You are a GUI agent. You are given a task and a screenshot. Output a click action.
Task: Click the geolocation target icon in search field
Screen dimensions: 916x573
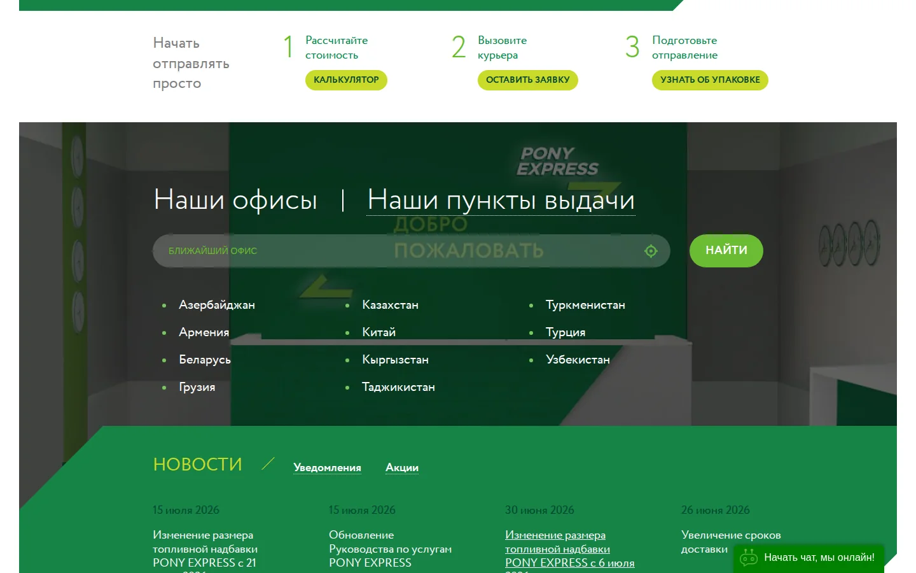coord(651,251)
